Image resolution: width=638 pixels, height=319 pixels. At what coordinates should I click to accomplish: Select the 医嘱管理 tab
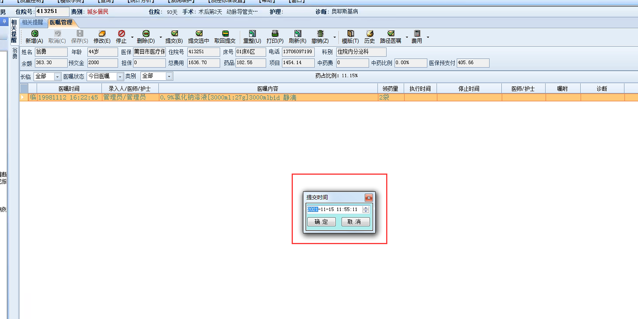point(61,23)
